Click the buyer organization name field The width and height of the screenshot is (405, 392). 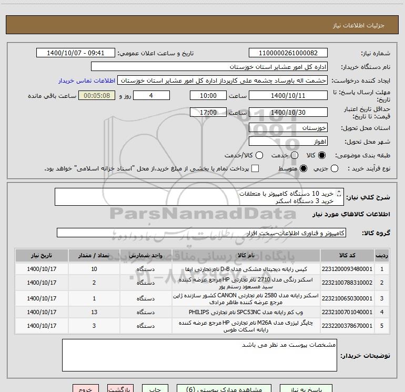point(209,67)
